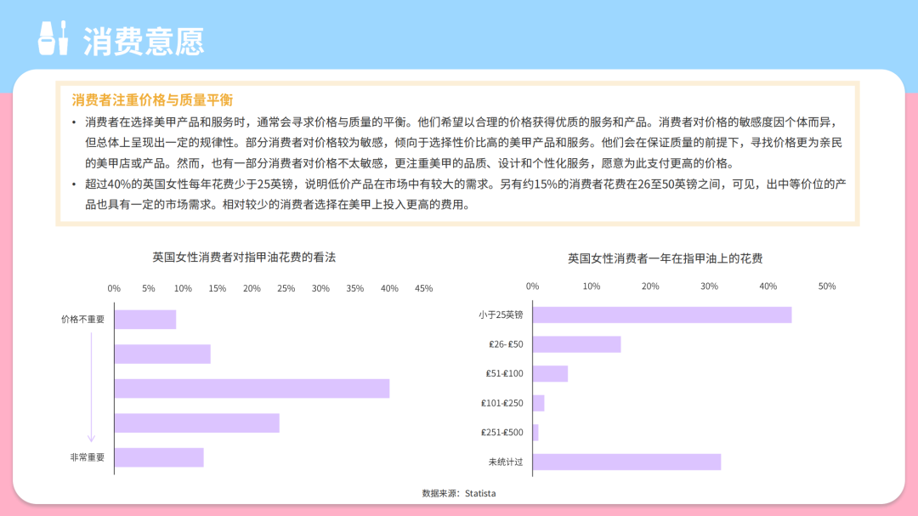Click the 15% tick label on left chart

coord(218,288)
